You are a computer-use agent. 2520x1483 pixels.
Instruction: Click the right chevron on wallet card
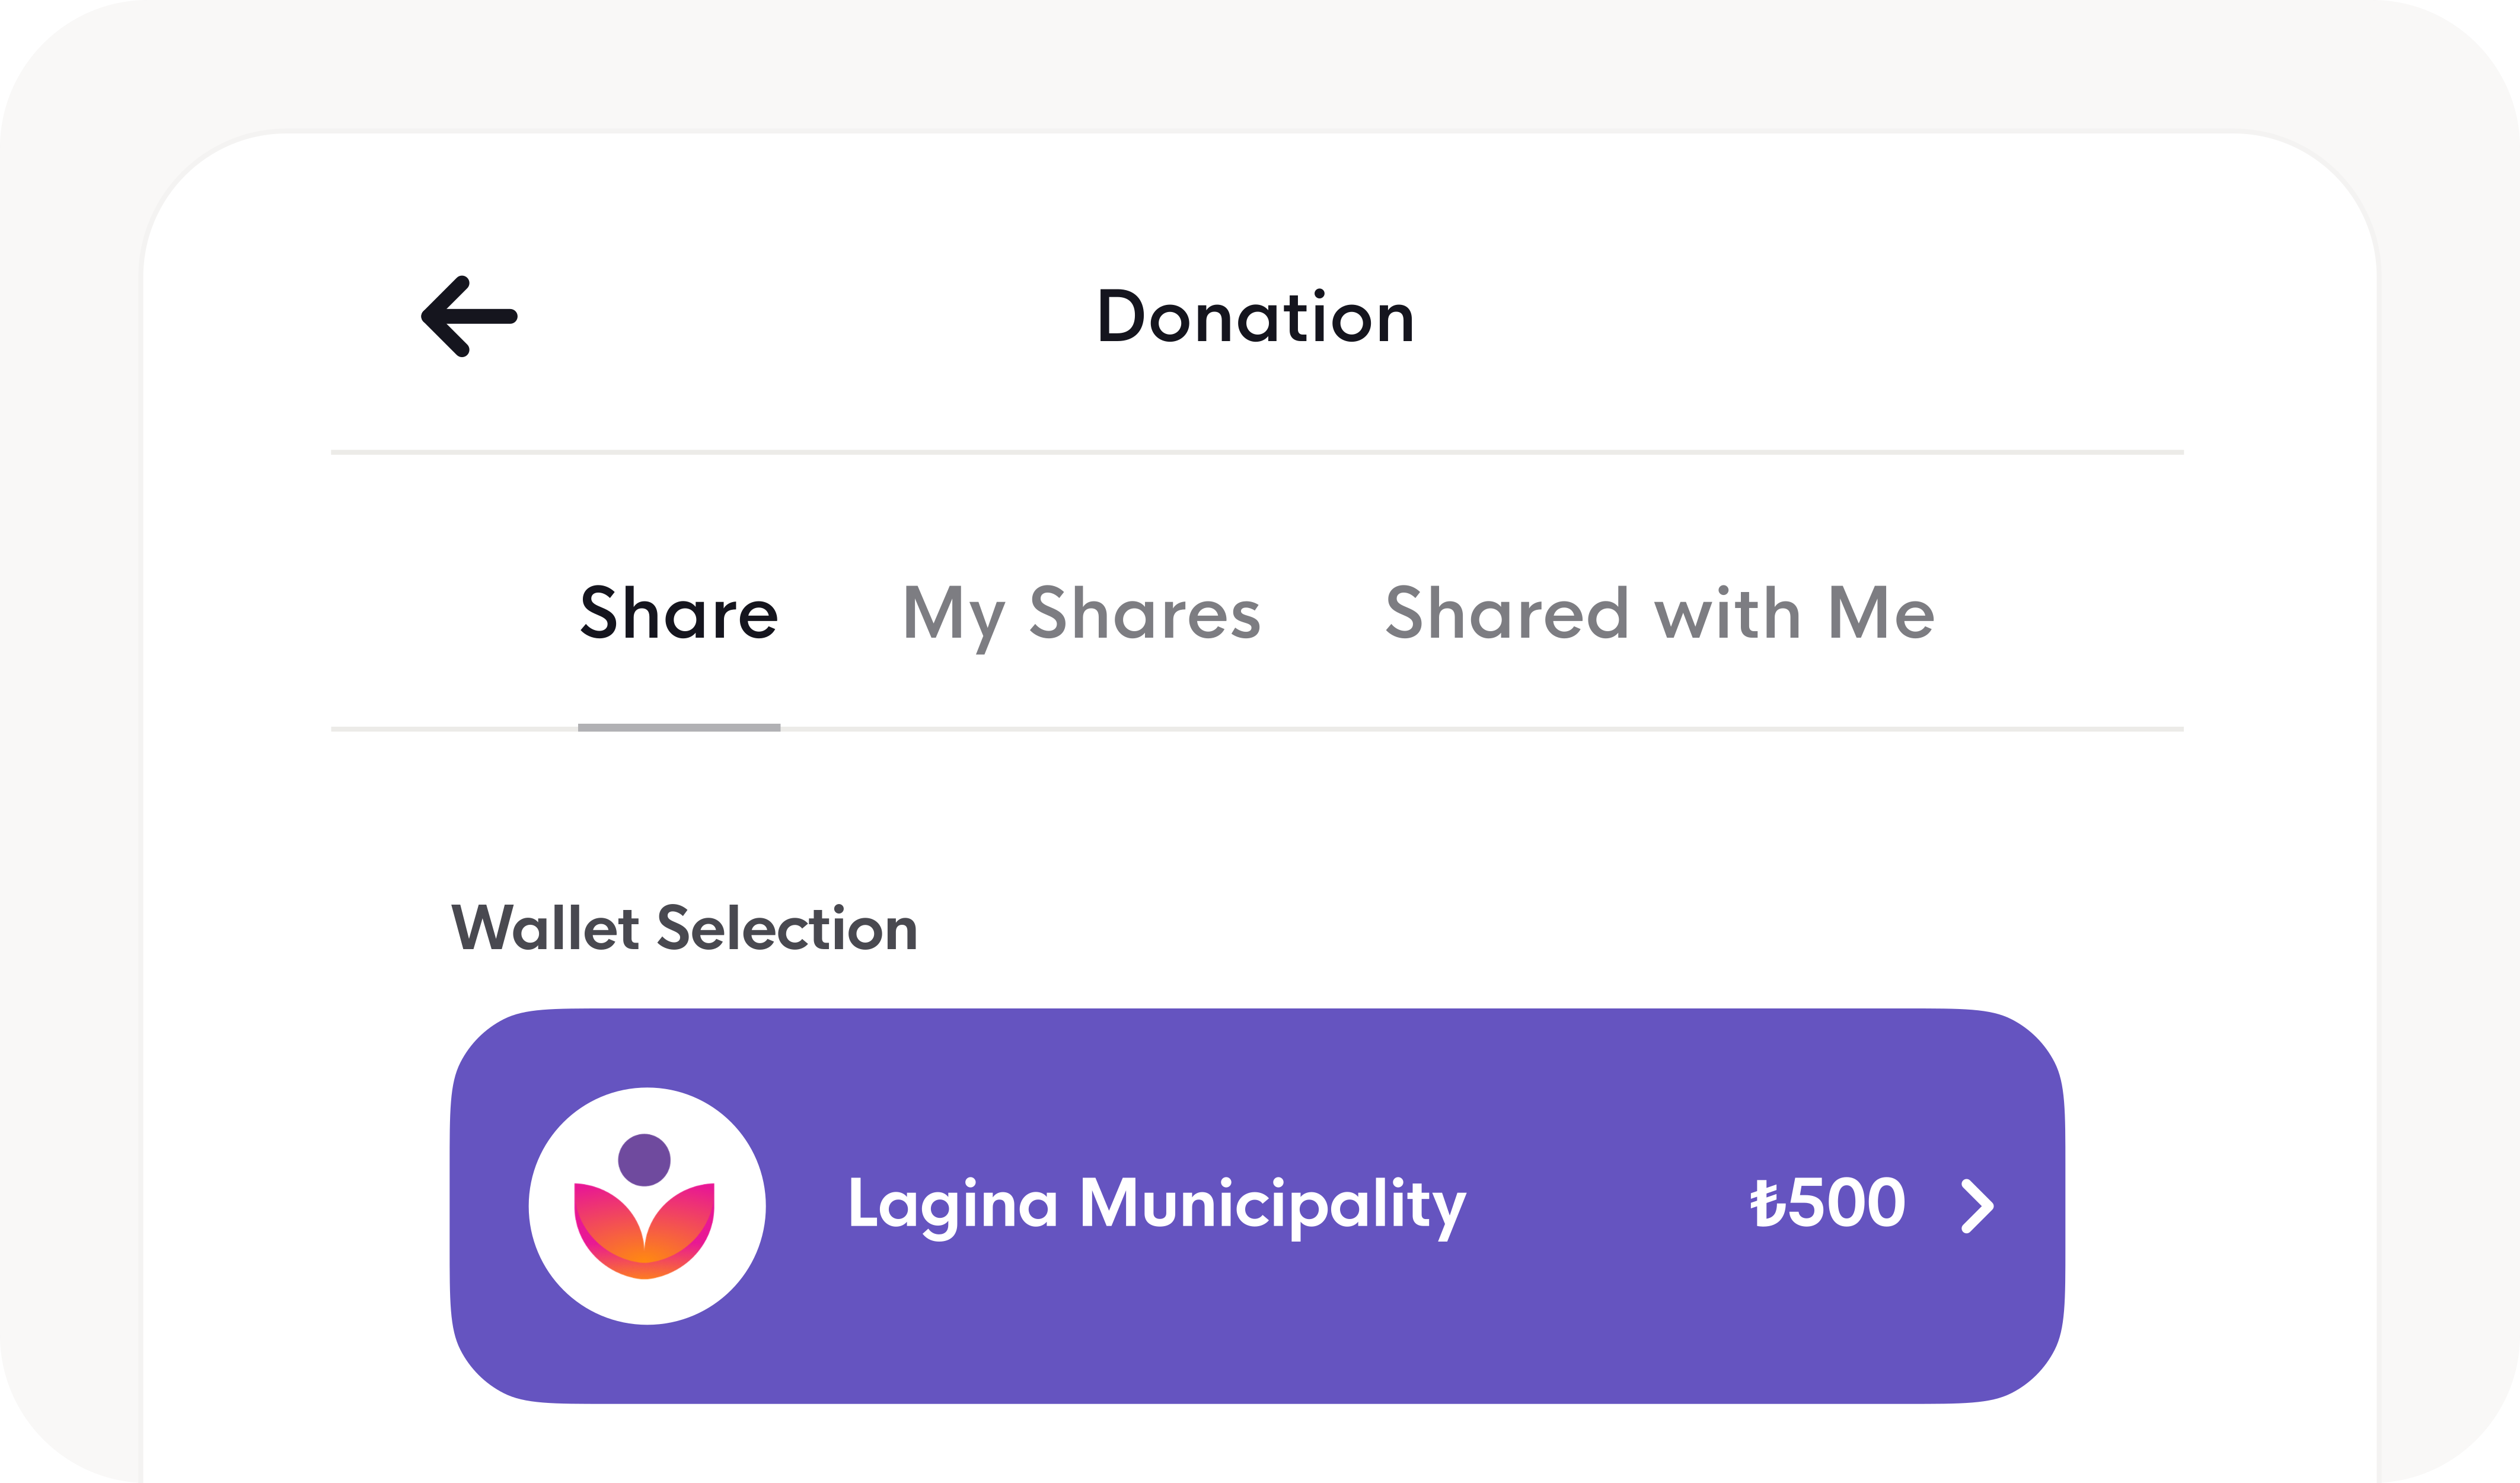[1976, 1206]
